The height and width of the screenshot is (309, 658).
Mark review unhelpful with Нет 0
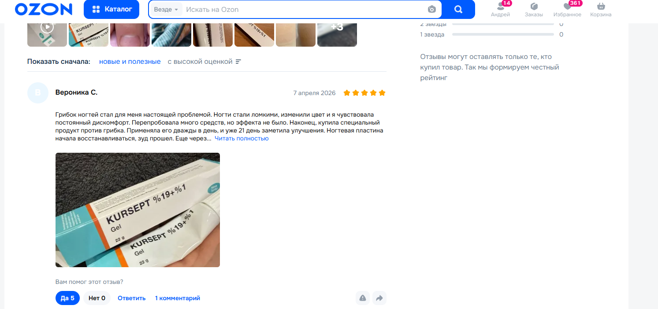point(97,298)
